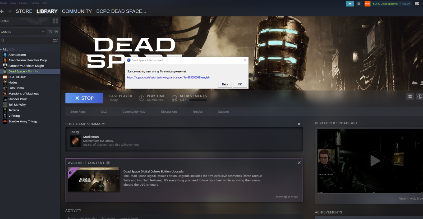Image resolution: width=423 pixels, height=219 pixels.
Task: Click View all in store
Action: click(x=287, y=197)
